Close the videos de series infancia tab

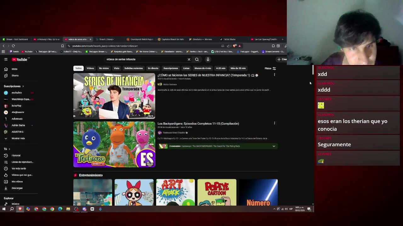[x=90, y=40]
